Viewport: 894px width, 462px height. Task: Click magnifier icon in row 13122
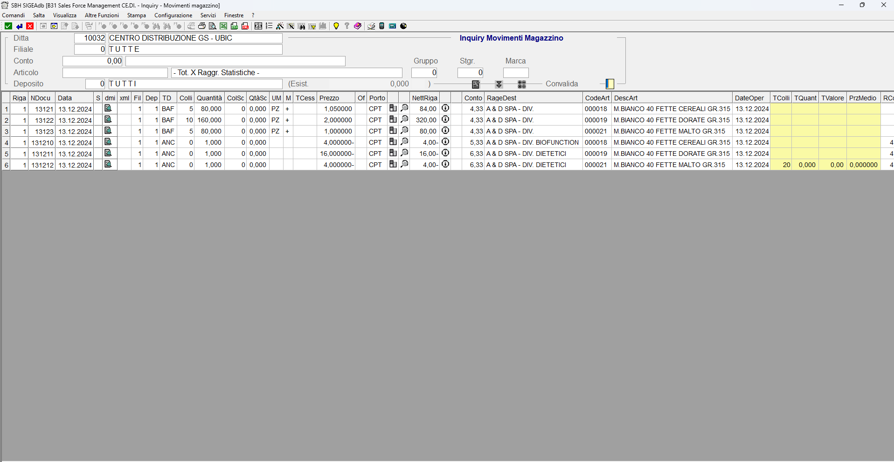404,120
